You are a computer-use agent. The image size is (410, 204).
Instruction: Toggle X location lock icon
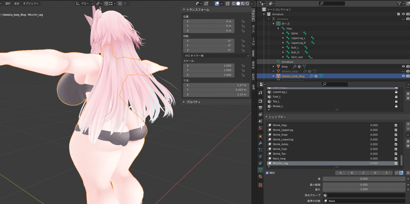tap(243, 21)
